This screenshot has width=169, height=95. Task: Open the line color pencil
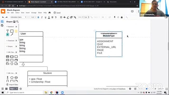pos(68,17)
